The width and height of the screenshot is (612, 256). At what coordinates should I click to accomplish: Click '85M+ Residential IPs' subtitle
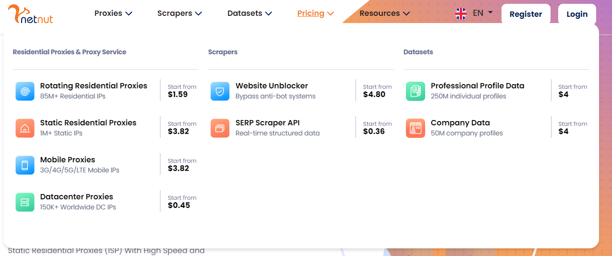[x=73, y=96]
